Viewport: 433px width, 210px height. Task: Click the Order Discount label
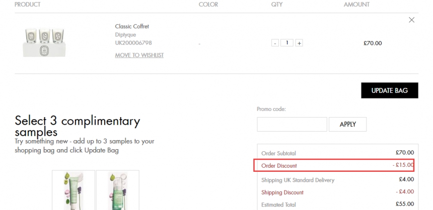[x=279, y=166]
